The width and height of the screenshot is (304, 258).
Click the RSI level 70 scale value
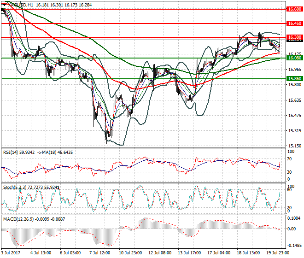point(289,159)
